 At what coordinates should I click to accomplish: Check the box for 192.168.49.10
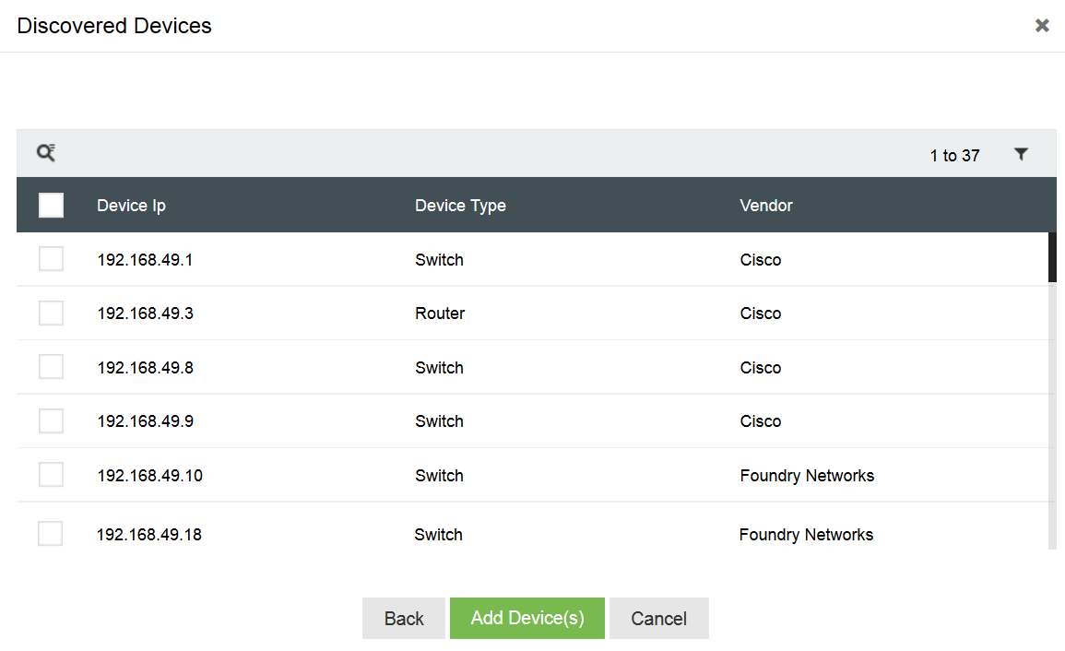51,475
